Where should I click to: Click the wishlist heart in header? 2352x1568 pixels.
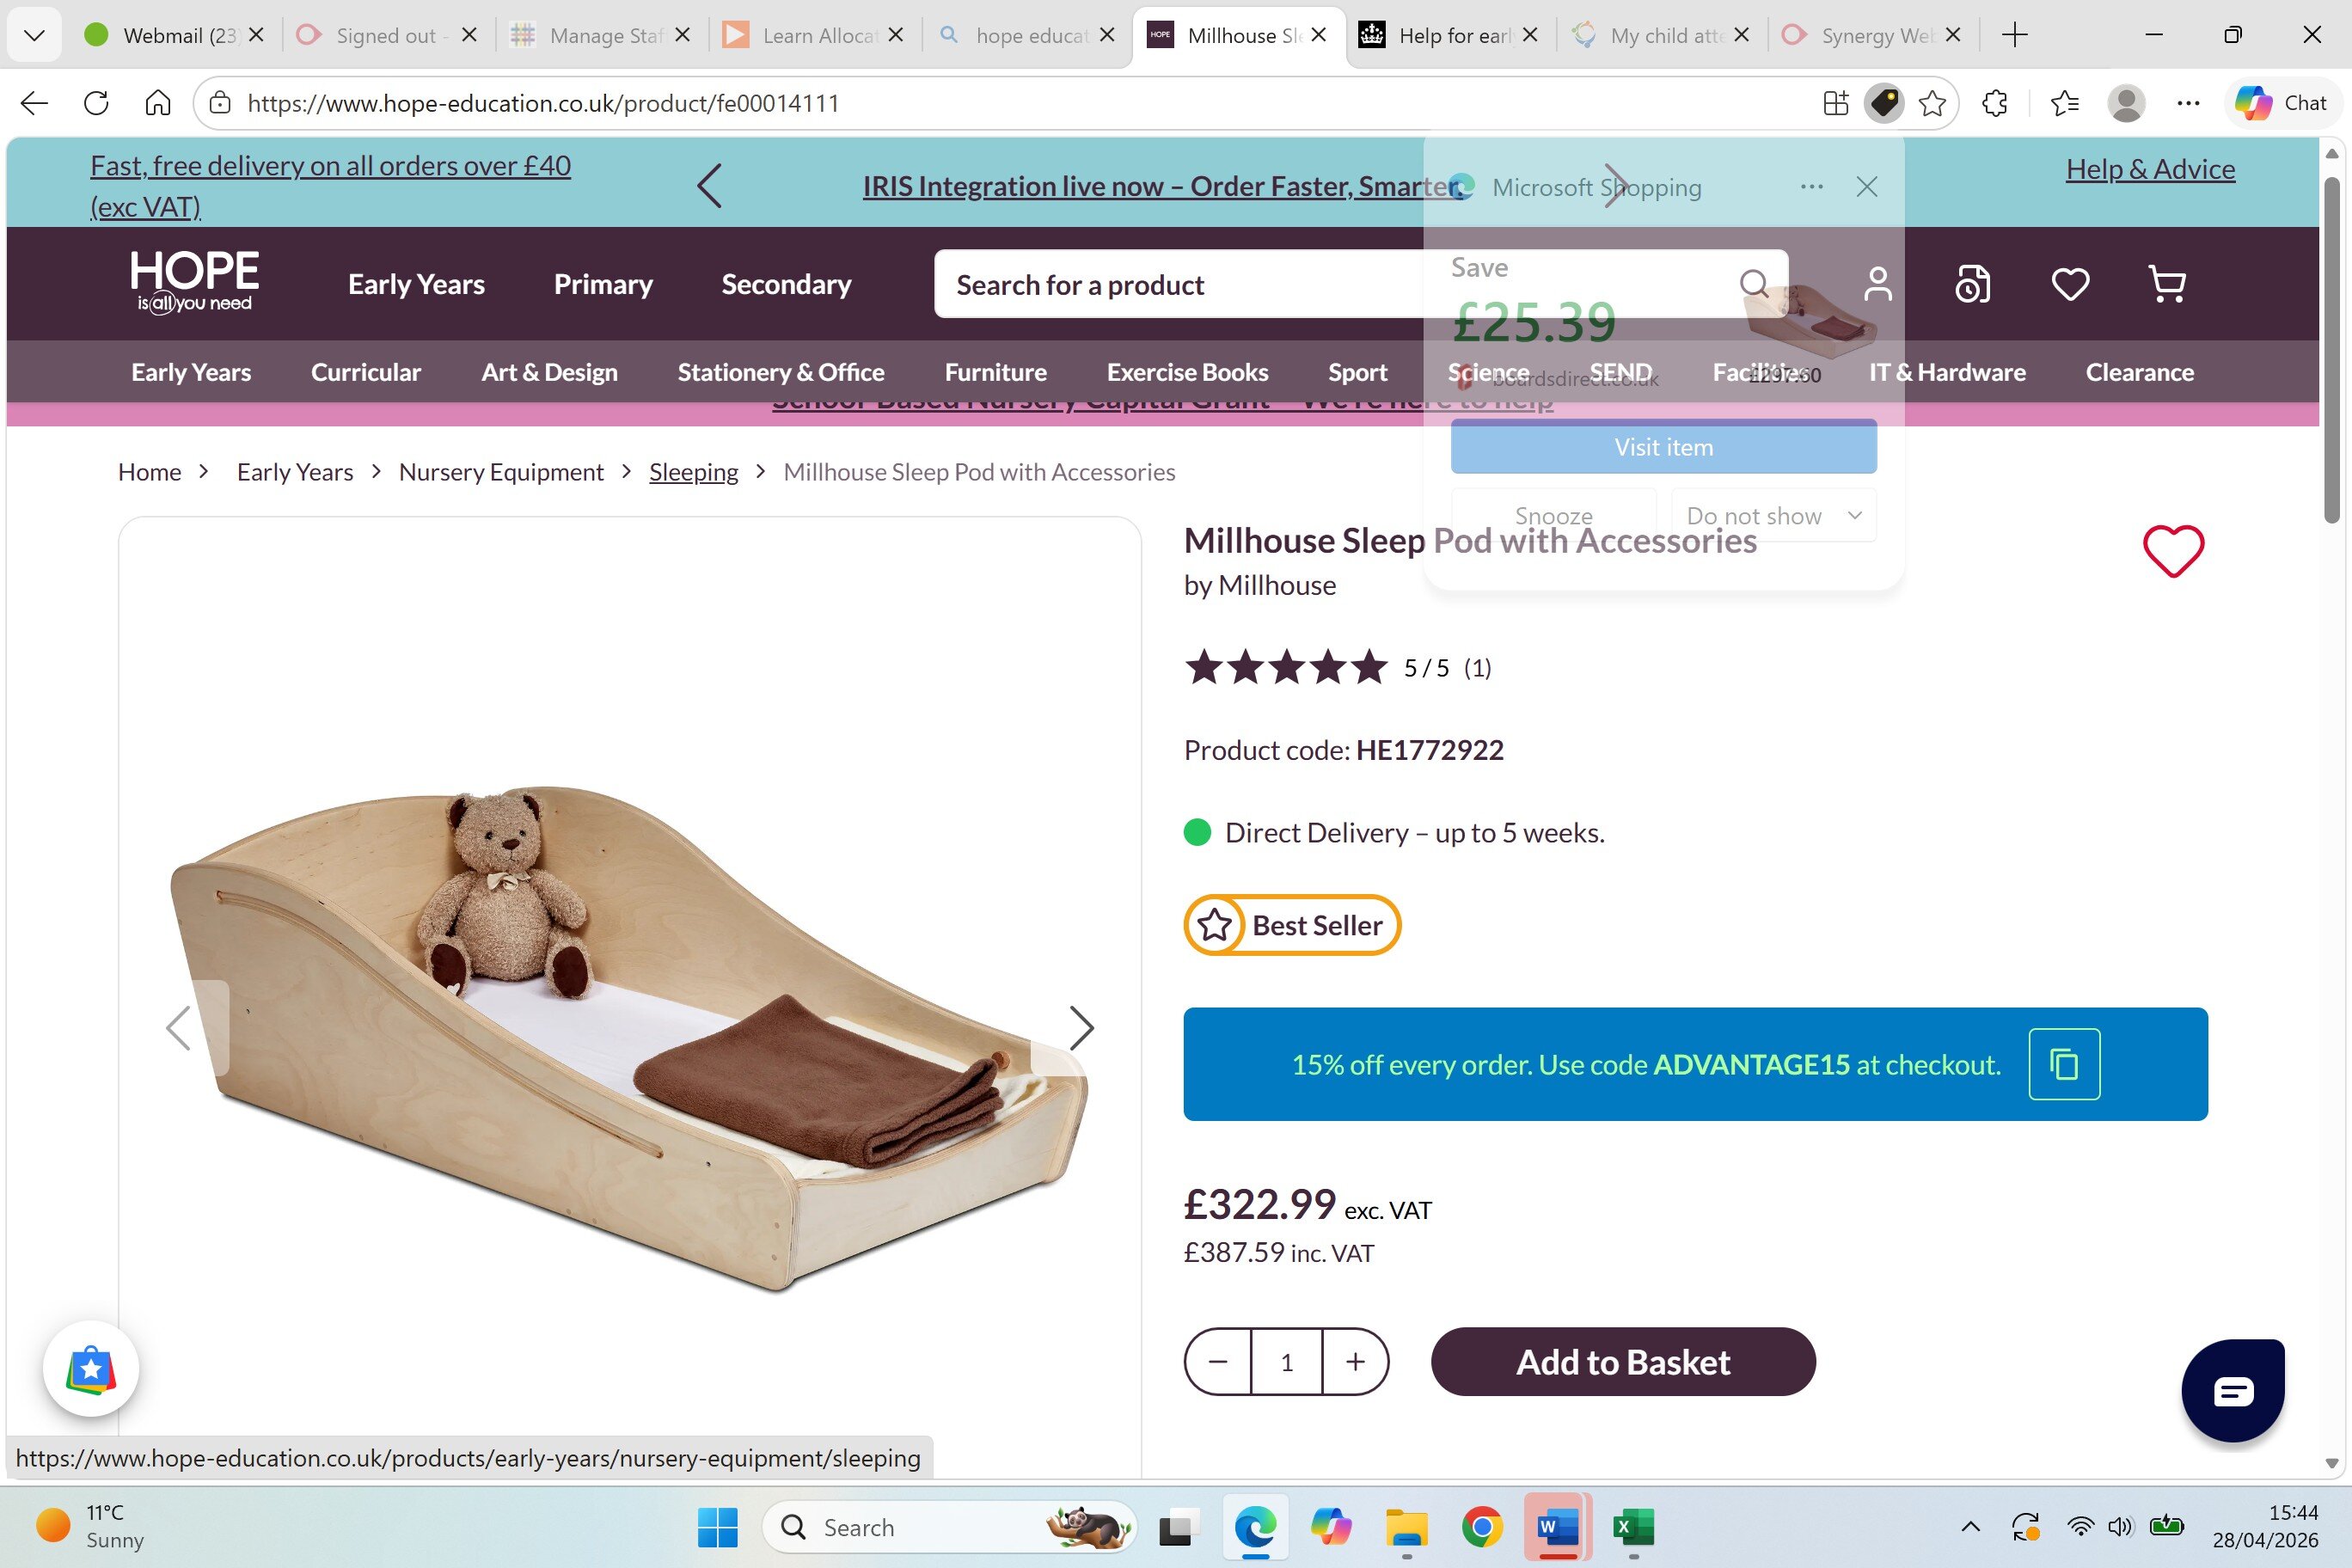(x=2069, y=284)
